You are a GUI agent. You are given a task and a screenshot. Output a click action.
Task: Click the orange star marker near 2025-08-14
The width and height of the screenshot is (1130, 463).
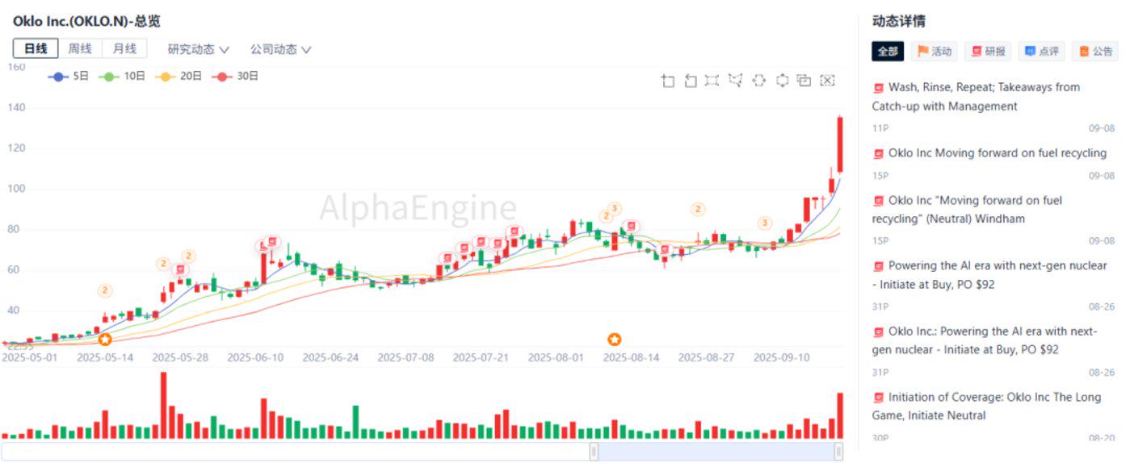pos(615,340)
